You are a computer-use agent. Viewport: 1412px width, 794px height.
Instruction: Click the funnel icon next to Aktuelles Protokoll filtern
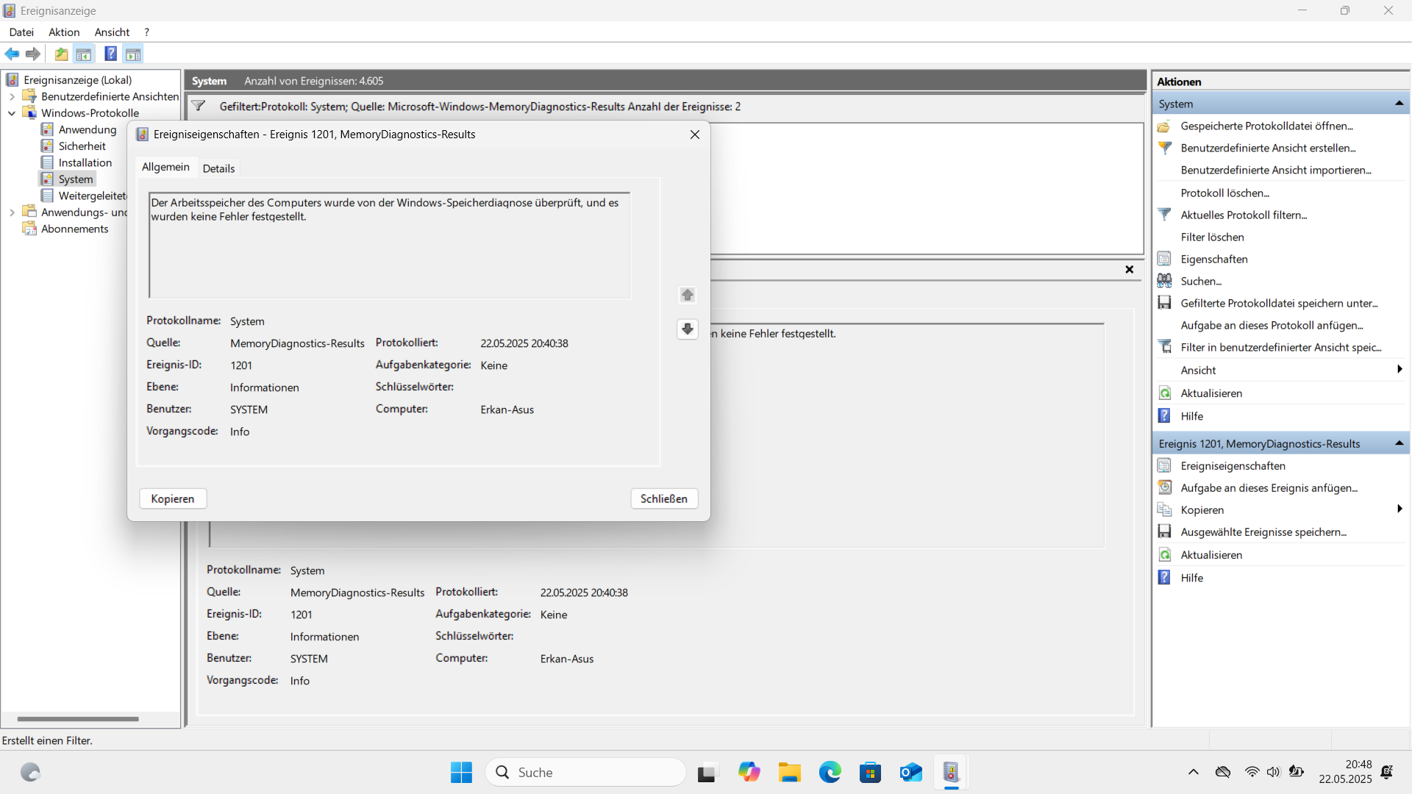coord(1166,215)
